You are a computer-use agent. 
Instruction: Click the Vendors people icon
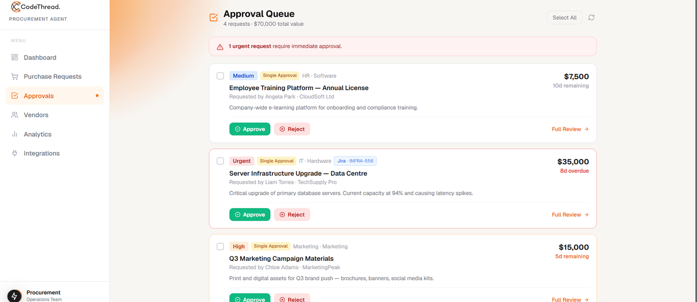[15, 115]
